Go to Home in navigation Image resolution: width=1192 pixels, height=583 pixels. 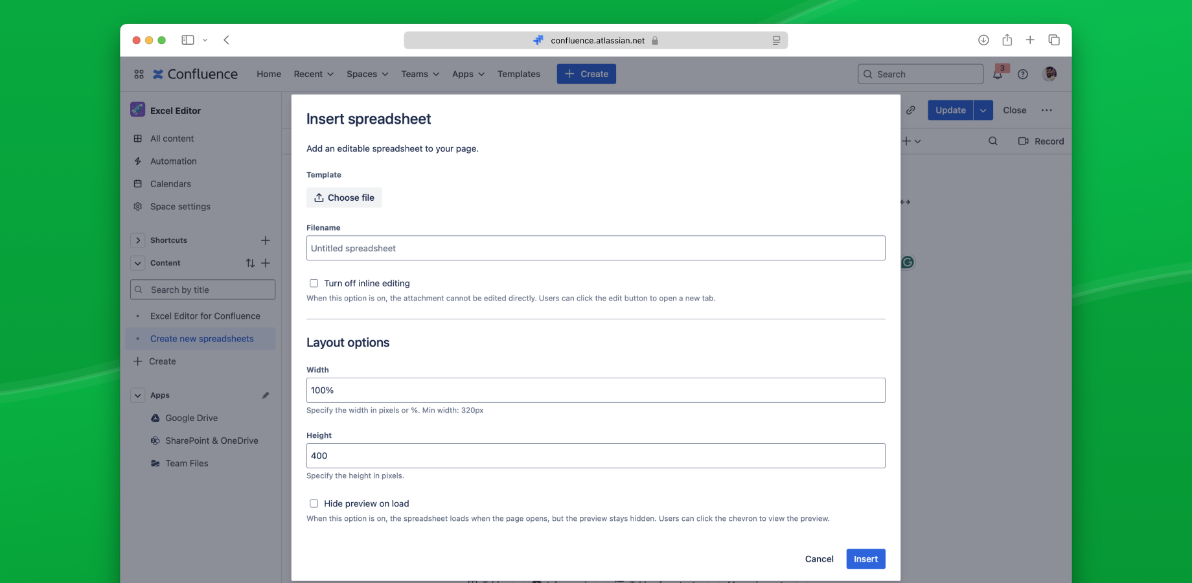269,74
